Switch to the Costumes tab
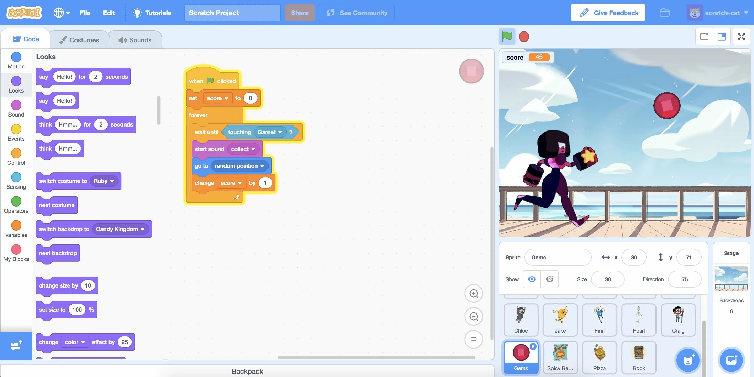The width and height of the screenshot is (754, 377). pyautogui.click(x=79, y=40)
